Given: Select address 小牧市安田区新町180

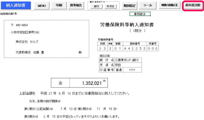Looking at the screenshot, I should (x=25, y=32).
